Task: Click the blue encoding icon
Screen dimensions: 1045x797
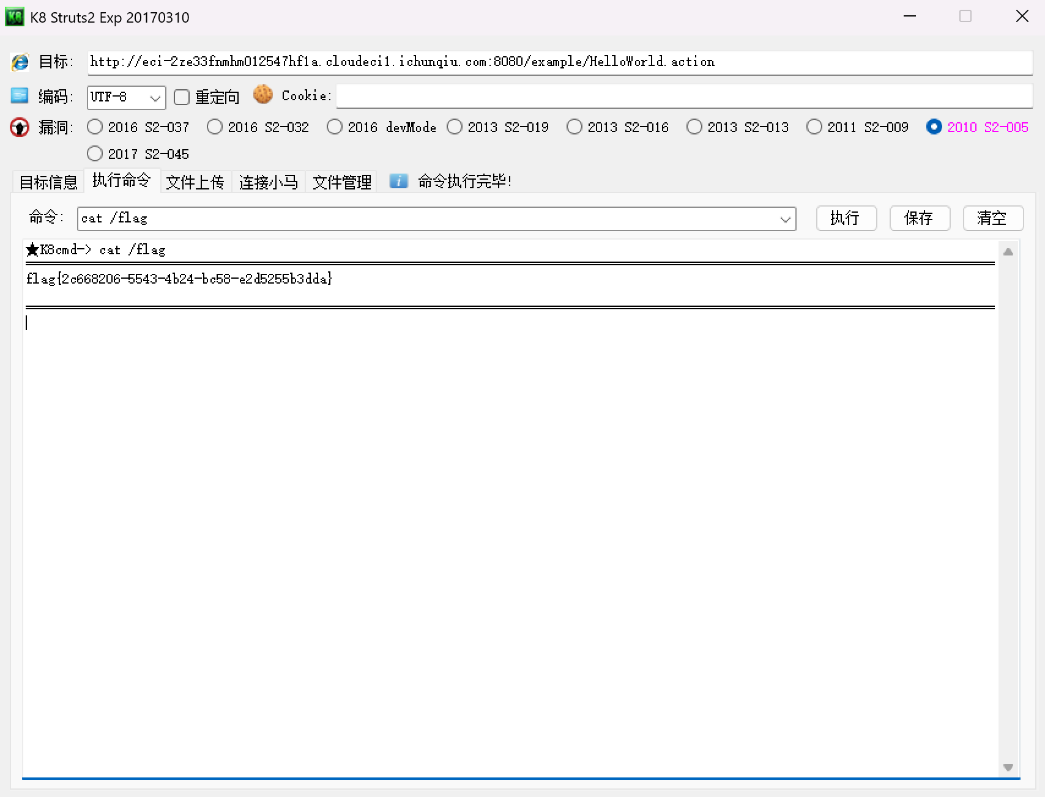Action: [x=20, y=95]
